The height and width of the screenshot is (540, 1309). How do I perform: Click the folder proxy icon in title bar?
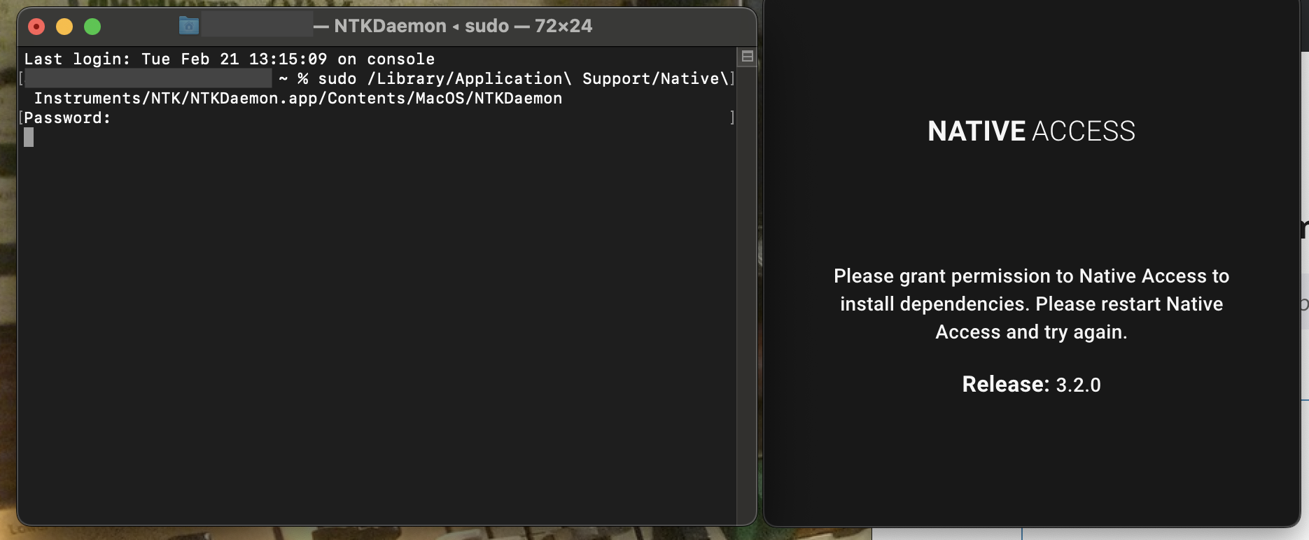[189, 26]
